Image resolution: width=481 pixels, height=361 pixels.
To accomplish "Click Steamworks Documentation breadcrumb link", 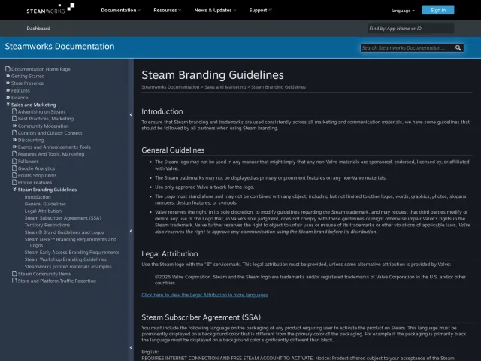I will click(x=171, y=87).
